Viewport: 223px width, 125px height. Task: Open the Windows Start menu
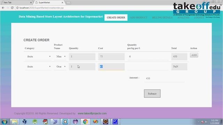(5, 122)
